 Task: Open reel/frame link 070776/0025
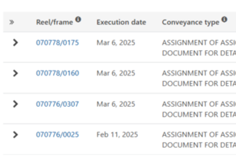(58, 135)
